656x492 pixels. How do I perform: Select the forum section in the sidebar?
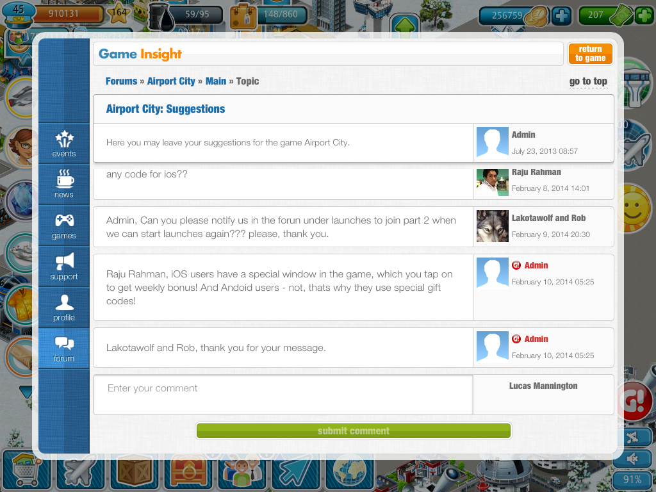point(64,348)
